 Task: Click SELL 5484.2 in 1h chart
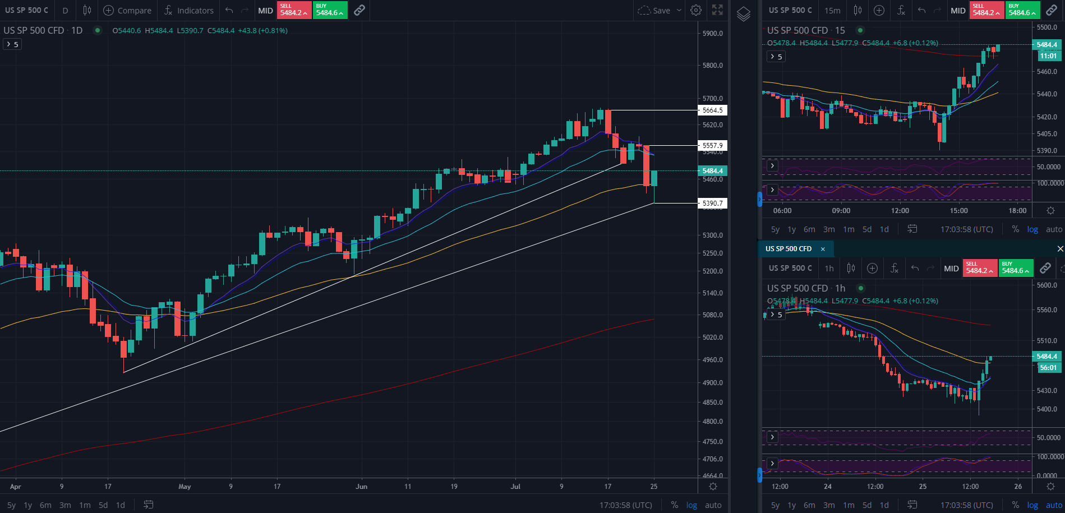(x=980, y=268)
